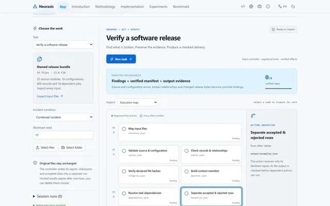Click the Neuraxis brand name
Image resolution: width=330 pixels, height=206 pixels.
[46, 7]
